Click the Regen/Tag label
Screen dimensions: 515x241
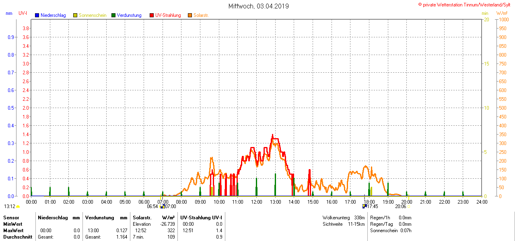click(x=381, y=224)
